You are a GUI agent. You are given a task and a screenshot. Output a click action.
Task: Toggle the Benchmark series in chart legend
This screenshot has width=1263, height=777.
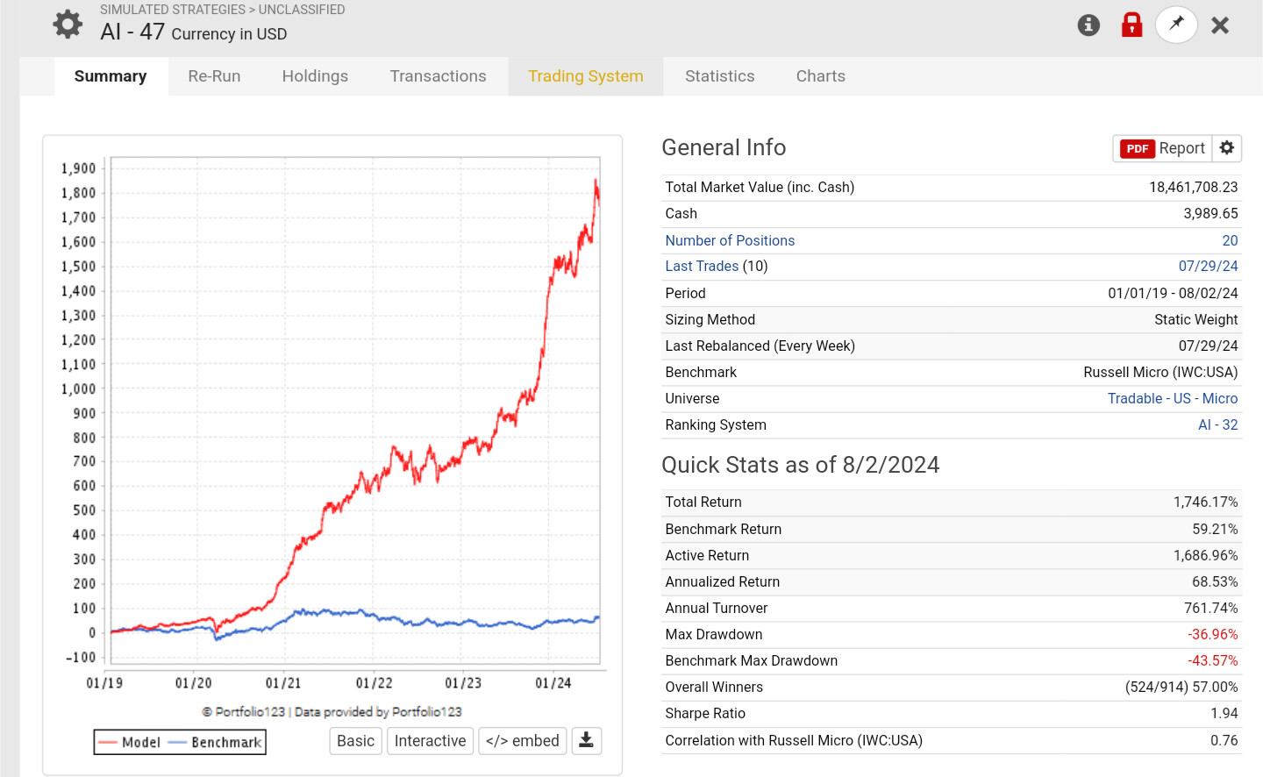(214, 742)
